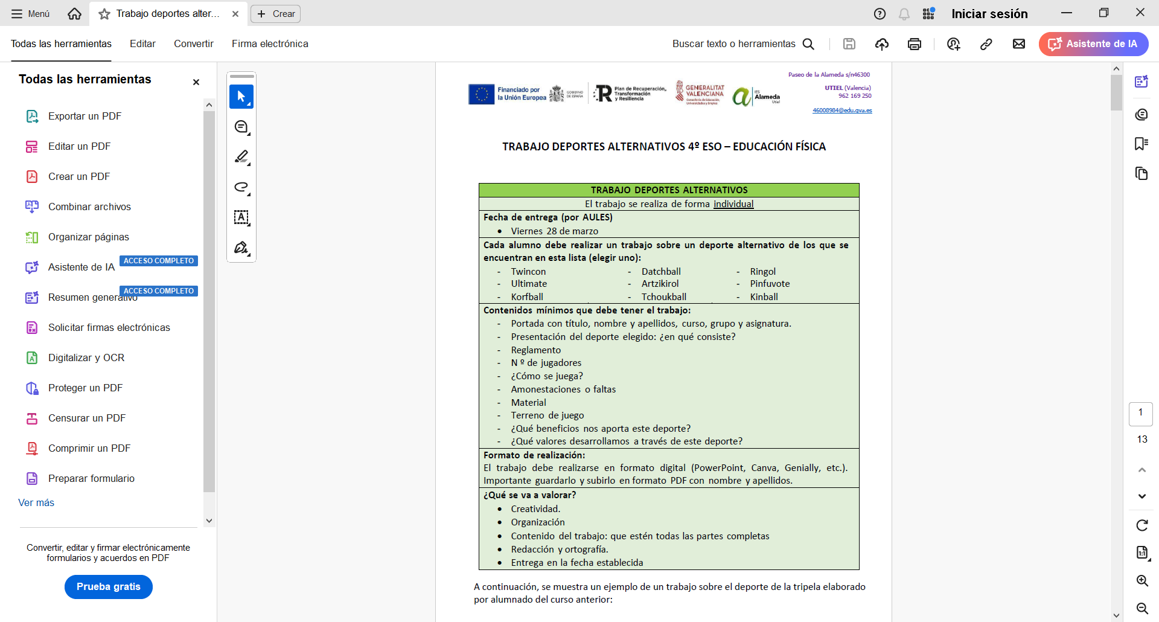
Task: Click the Prueba gratis button
Action: click(109, 586)
